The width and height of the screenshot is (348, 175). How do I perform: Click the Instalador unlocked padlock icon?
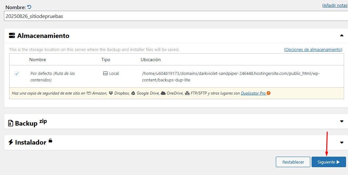coord(50,141)
